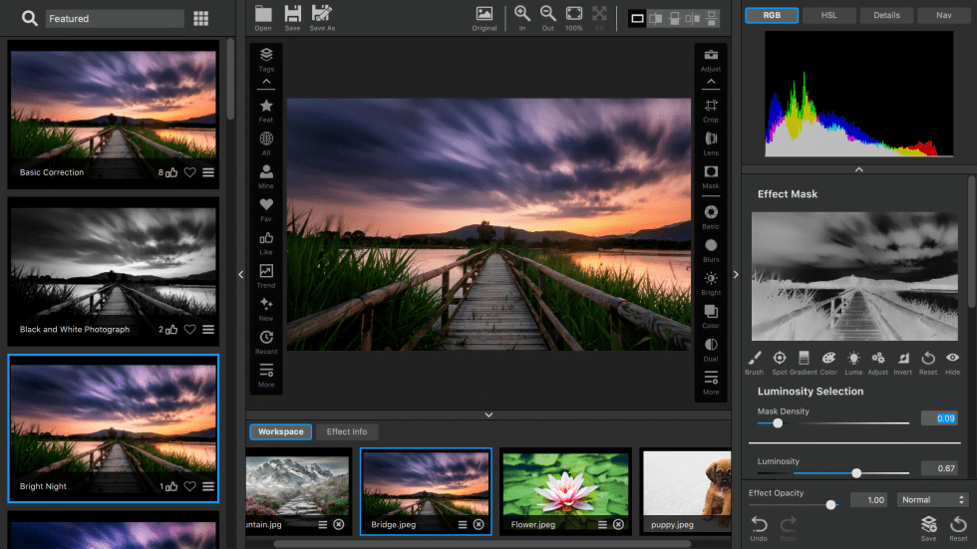Click the Mask Density slider handle
The height and width of the screenshot is (549, 977).
(778, 422)
